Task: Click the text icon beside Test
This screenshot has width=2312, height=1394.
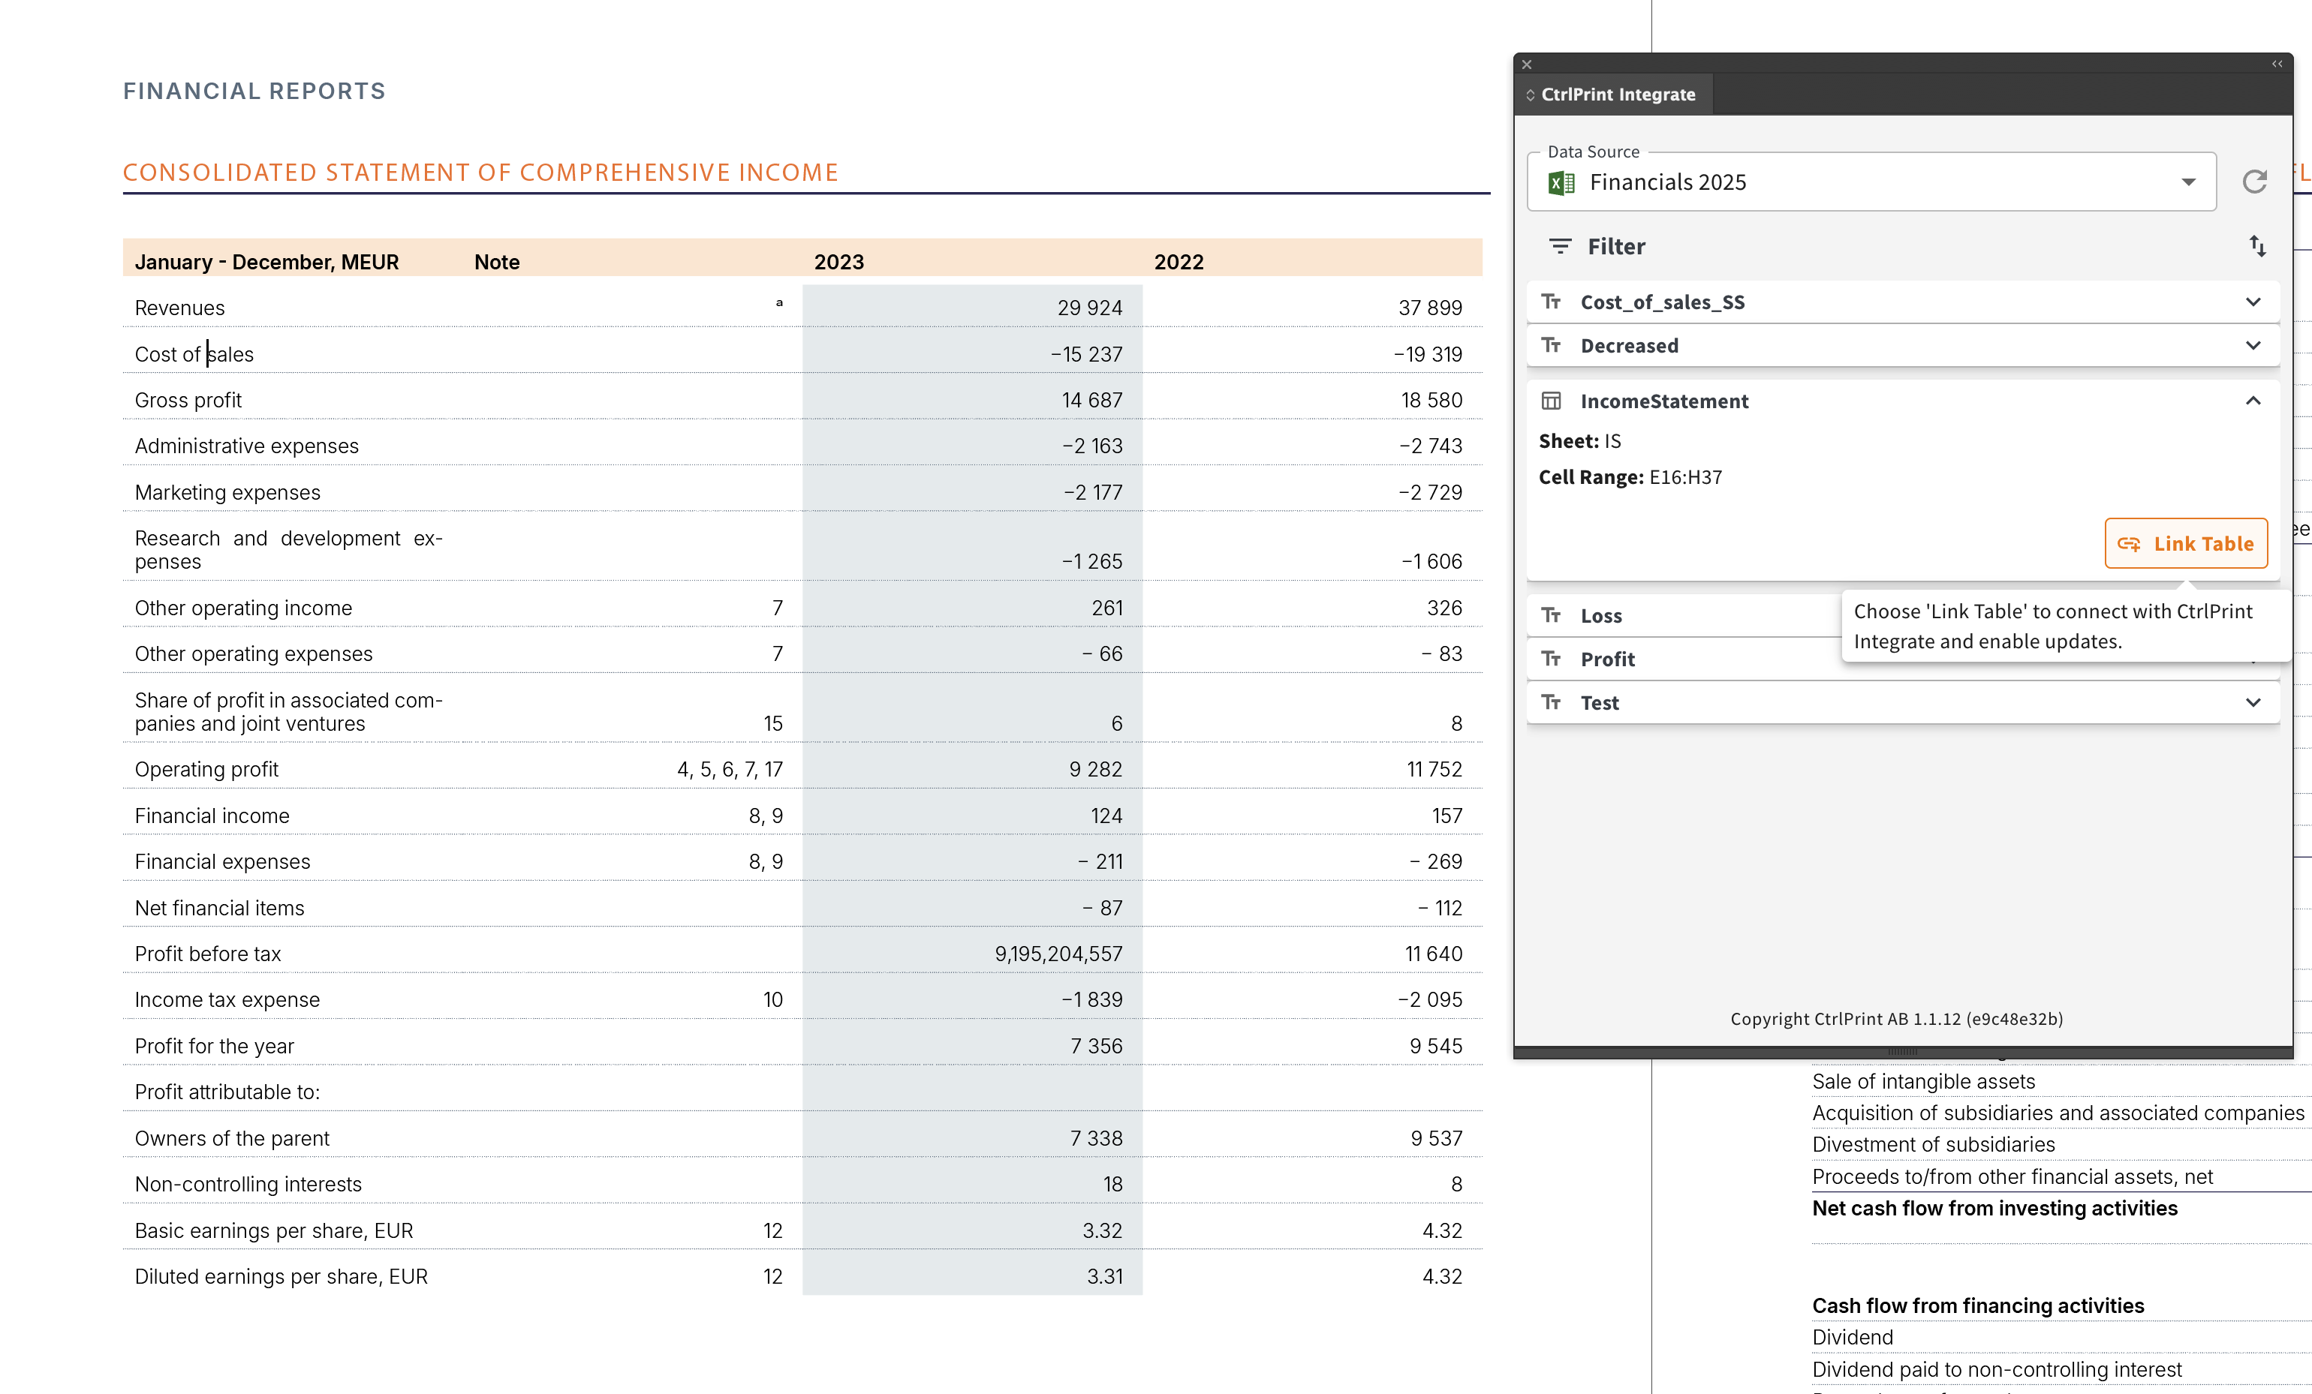Action: 1551,703
